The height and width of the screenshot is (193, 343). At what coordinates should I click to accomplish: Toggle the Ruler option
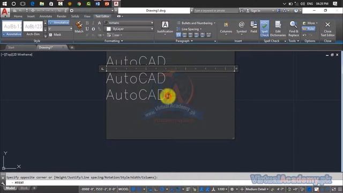[309, 28]
